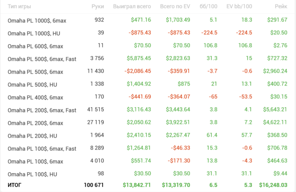Open the Omaha PL 600$, 6max row

pyautogui.click(x=148, y=46)
